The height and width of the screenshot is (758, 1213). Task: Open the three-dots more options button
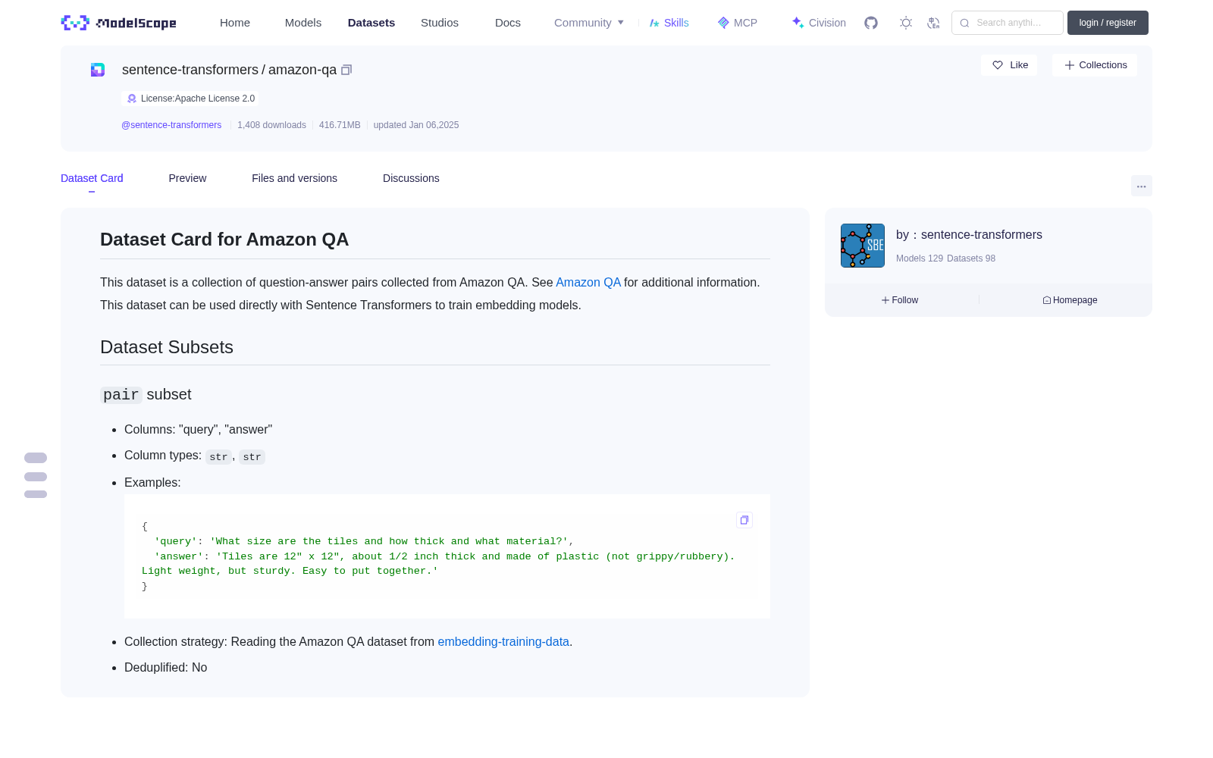[1141, 186]
